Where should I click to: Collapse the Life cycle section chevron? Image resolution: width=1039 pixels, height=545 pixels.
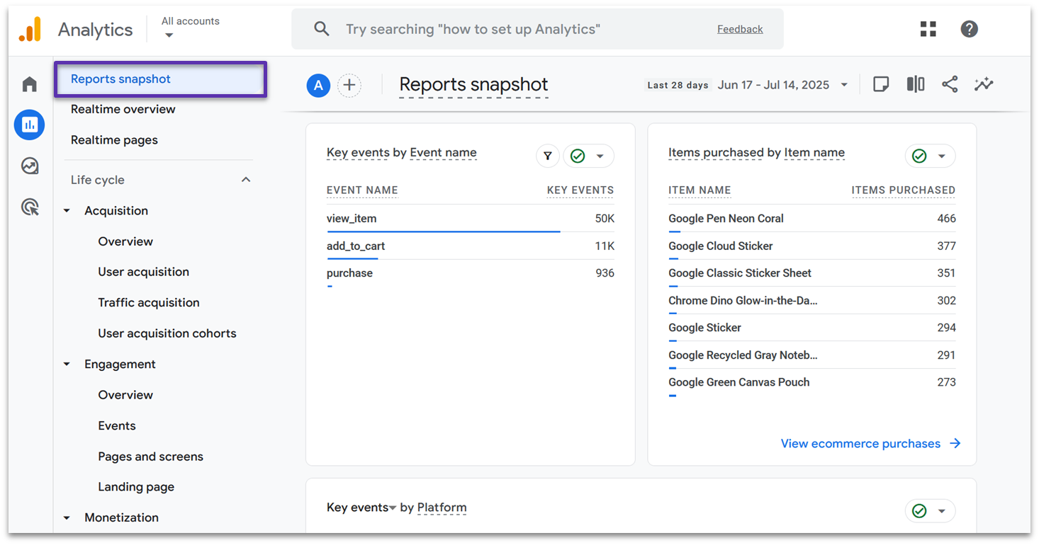coord(246,180)
